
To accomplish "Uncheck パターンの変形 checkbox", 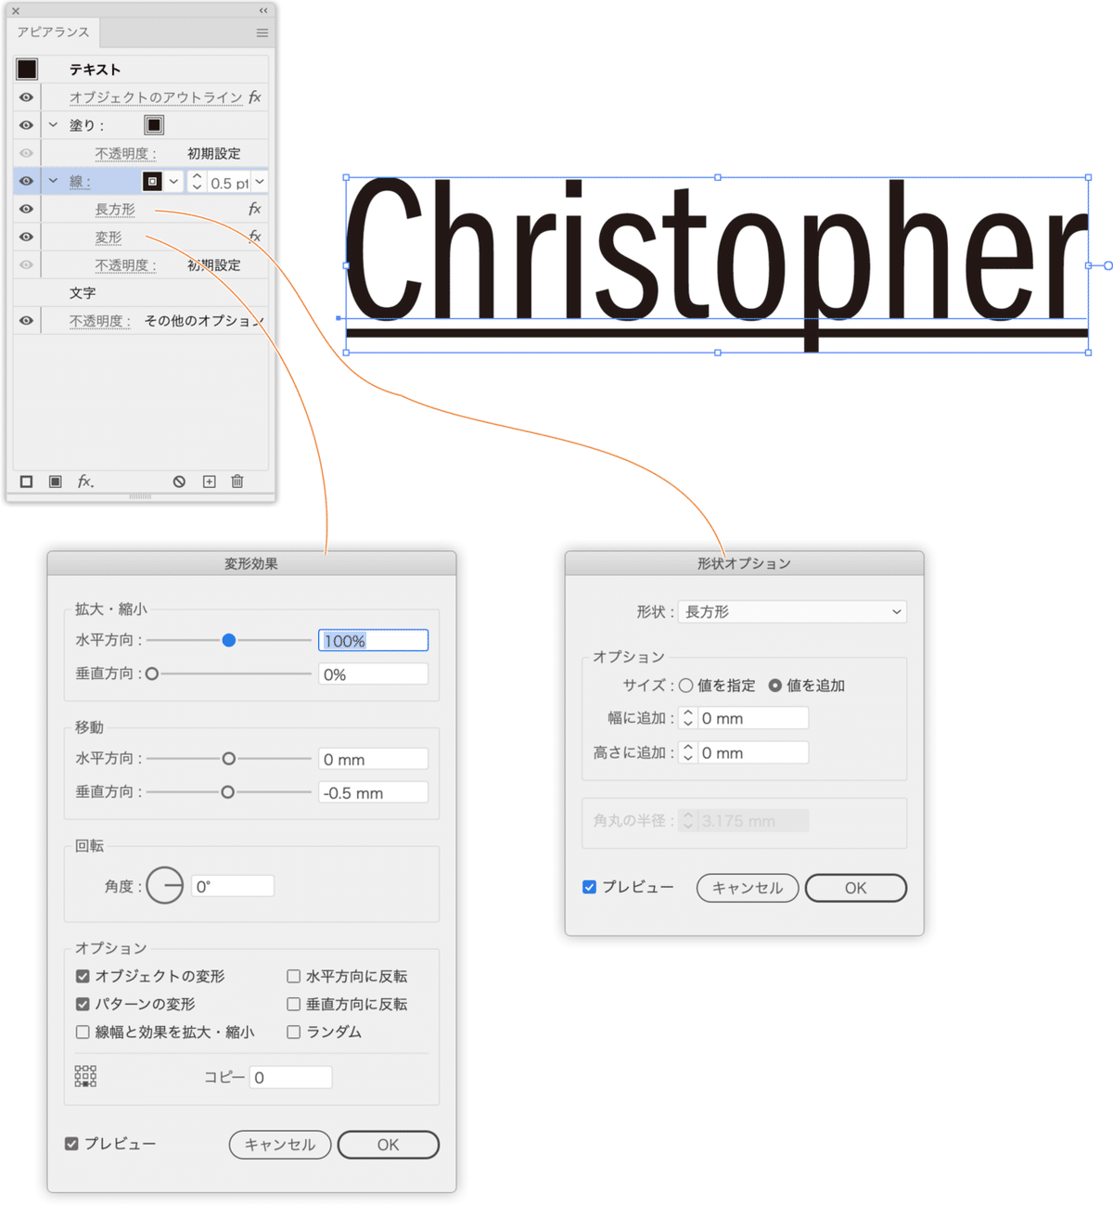I will [x=83, y=1004].
